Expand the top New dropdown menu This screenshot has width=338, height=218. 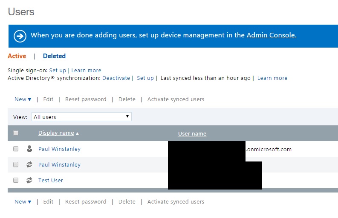click(23, 99)
